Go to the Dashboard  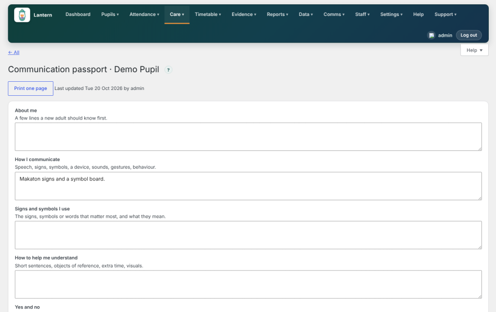[x=78, y=15]
